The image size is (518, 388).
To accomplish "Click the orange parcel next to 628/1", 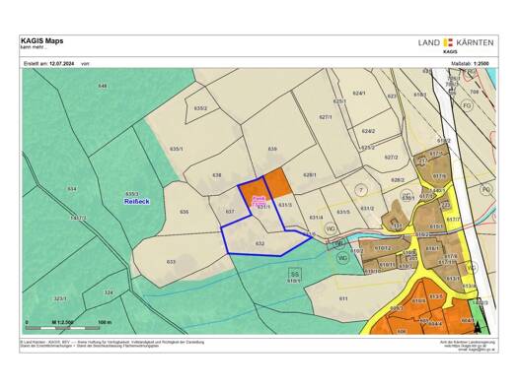I will (278, 183).
